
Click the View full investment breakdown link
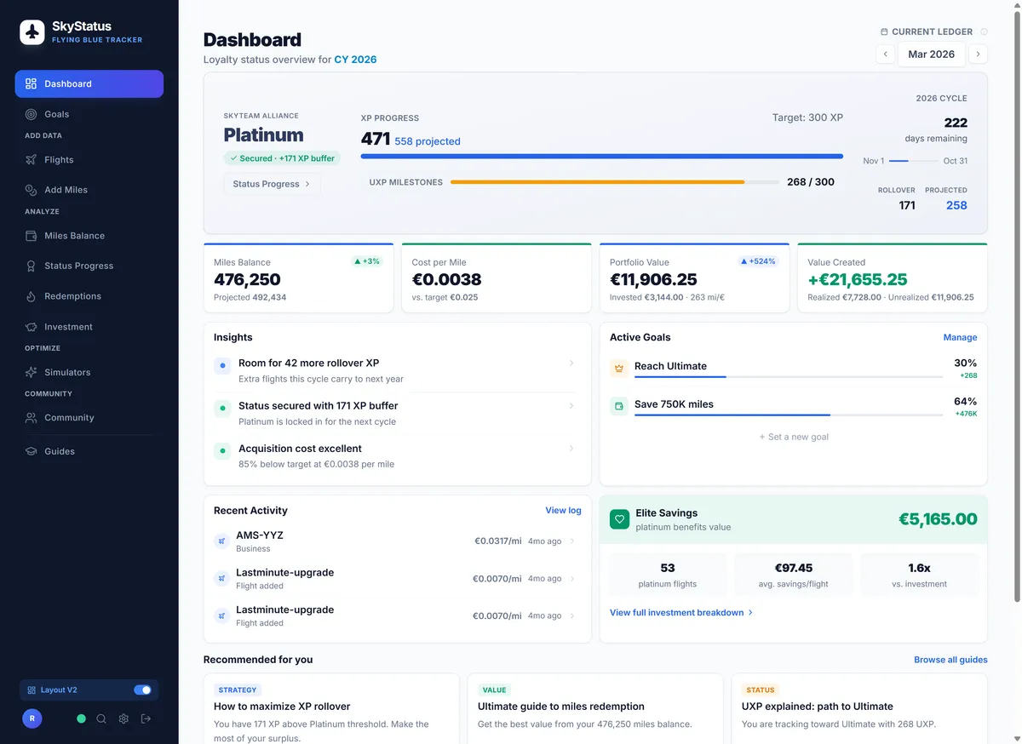click(677, 612)
